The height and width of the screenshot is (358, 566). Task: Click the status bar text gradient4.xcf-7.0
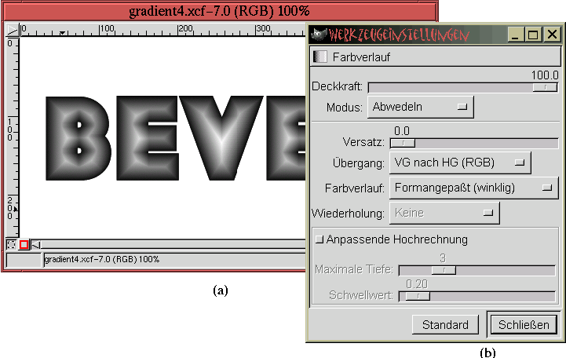[102, 259]
